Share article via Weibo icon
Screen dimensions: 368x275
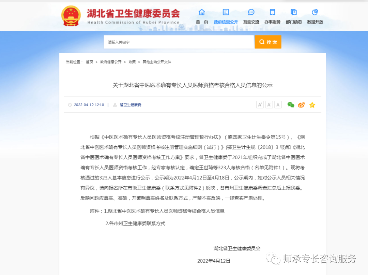(x=301, y=105)
